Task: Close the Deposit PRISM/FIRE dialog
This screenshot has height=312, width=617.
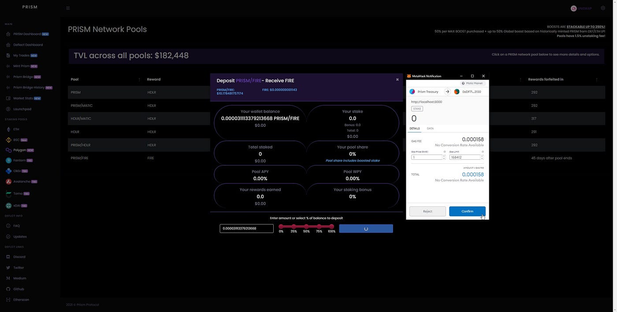Action: (397, 80)
